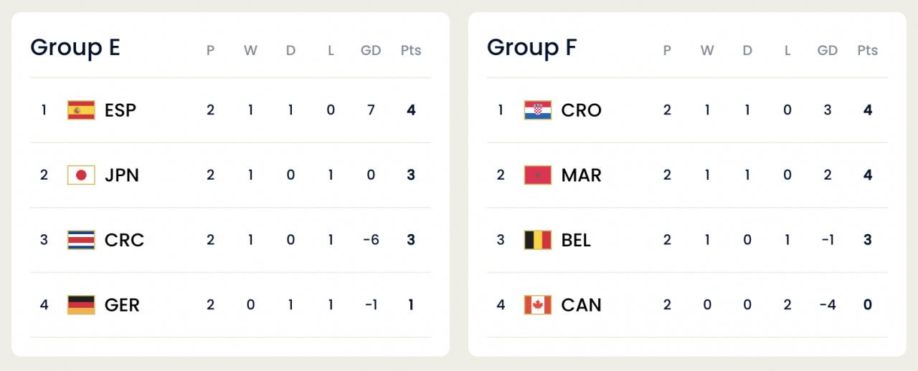
Task: Click the Spain flag icon
Action: (x=81, y=110)
